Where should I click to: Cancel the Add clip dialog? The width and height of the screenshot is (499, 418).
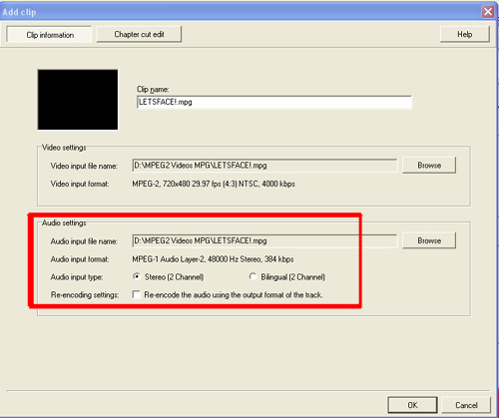tap(466, 405)
